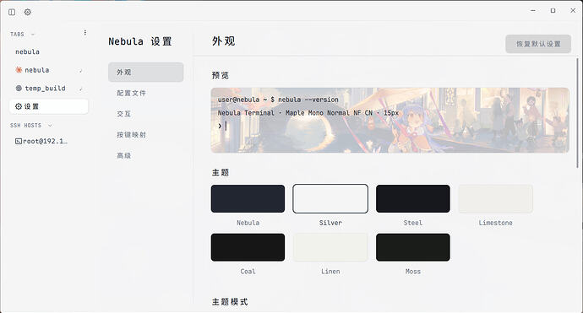This screenshot has height=313, width=583.
Task: Connect to SSH host root@192.1
Action: (49, 141)
